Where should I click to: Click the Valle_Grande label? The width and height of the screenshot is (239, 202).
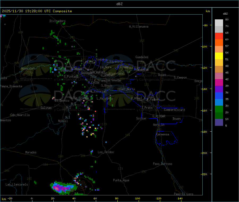(79, 98)
